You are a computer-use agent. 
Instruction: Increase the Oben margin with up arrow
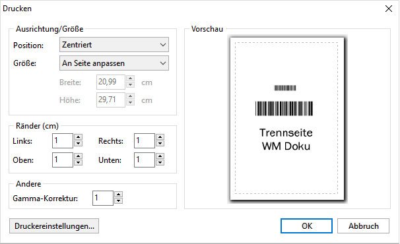click(78, 156)
